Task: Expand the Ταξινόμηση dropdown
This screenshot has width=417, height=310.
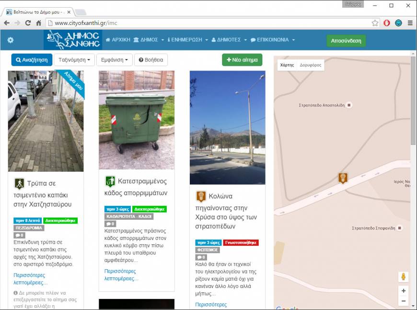Action: pos(74,60)
